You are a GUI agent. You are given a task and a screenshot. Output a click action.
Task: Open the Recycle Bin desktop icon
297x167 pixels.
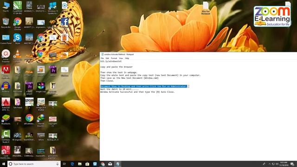(x=6, y=23)
